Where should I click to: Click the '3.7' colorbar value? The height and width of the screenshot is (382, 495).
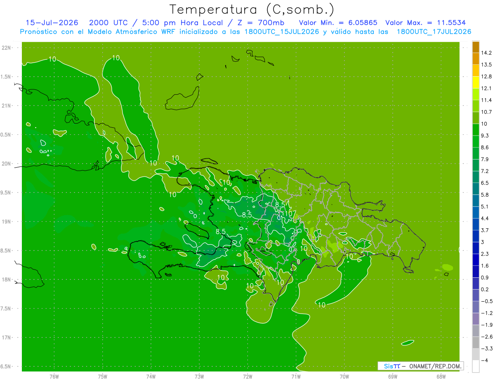pos(486,230)
